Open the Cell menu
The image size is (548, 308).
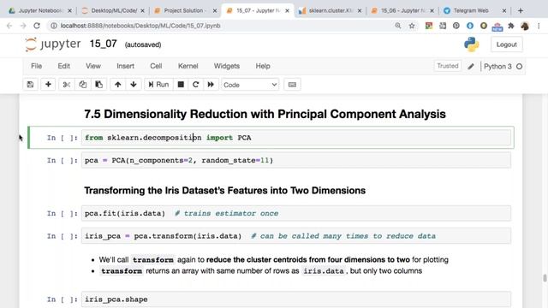(156, 66)
